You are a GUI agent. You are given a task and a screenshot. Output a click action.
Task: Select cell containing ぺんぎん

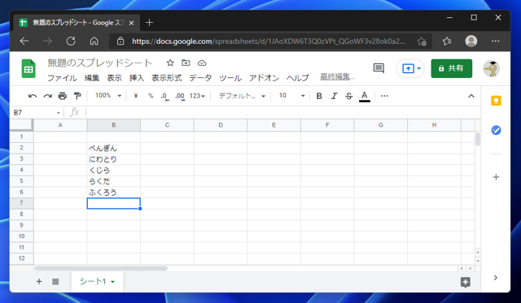coord(114,148)
